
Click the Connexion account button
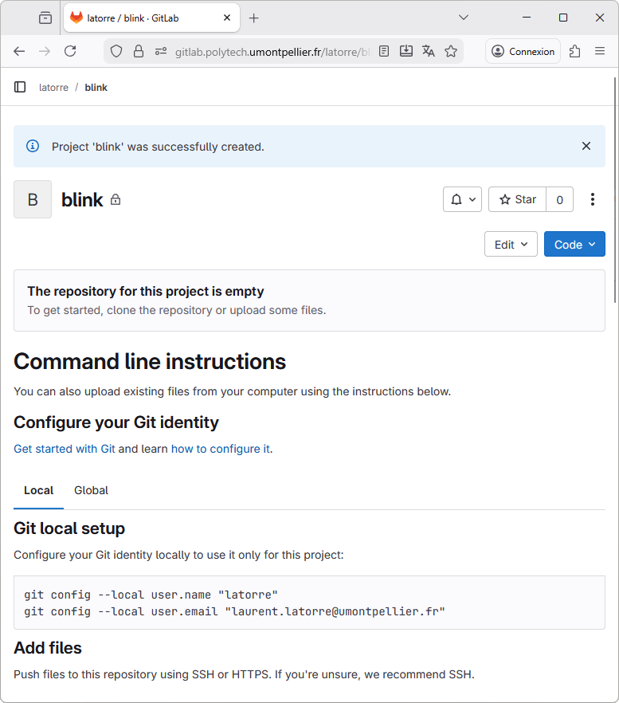[523, 51]
